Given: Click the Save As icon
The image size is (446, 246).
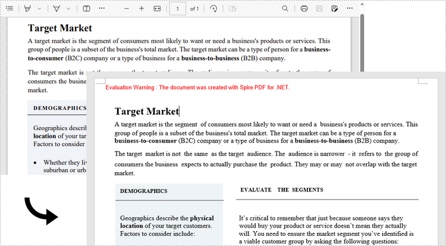Looking at the screenshot, I should pyautogui.click(x=334, y=8).
